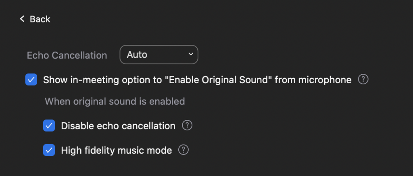
Task: Click the When original sound is enabled heading
Action: click(x=115, y=101)
